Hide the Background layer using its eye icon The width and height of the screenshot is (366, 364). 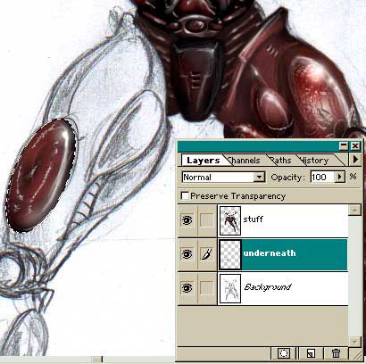(x=187, y=288)
